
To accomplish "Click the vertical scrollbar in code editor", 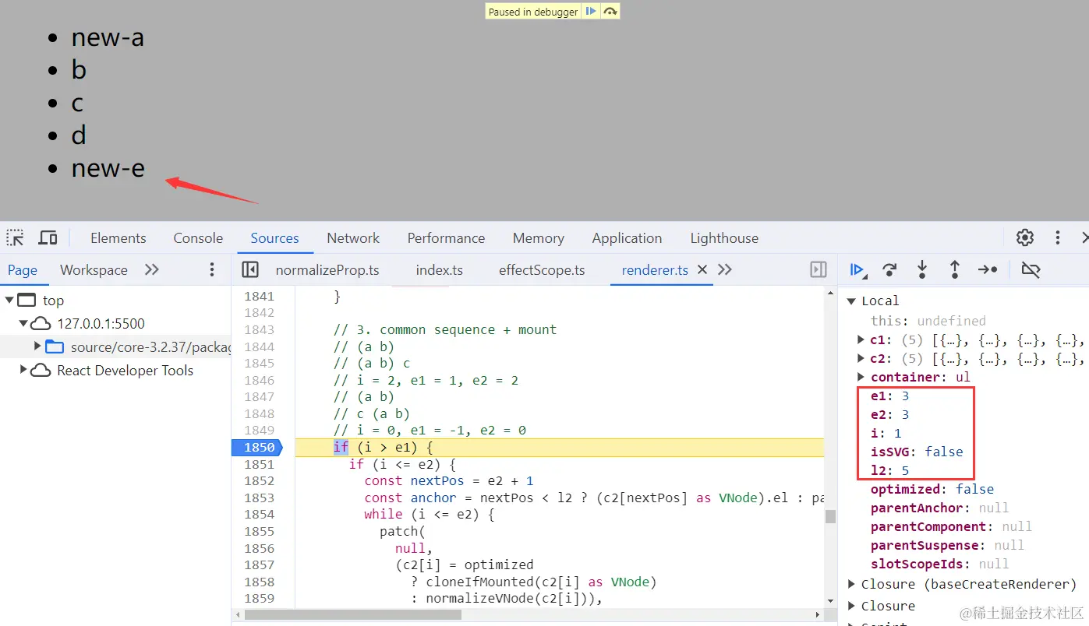I will click(x=831, y=516).
